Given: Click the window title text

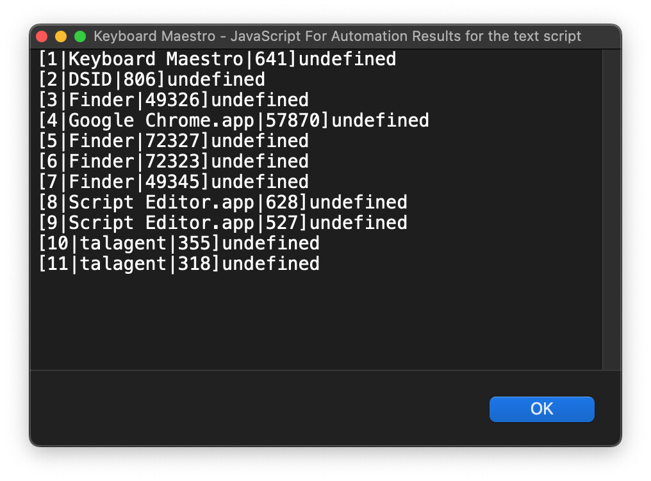Looking at the screenshot, I should tap(338, 36).
